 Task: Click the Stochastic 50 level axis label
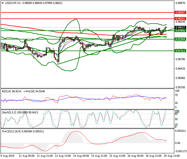[x=176, y=119]
